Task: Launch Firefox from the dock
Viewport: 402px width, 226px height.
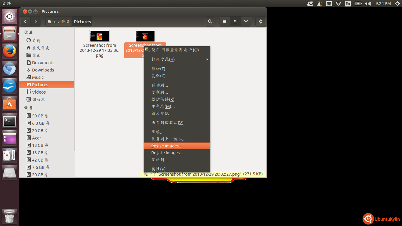Action: pos(9,51)
